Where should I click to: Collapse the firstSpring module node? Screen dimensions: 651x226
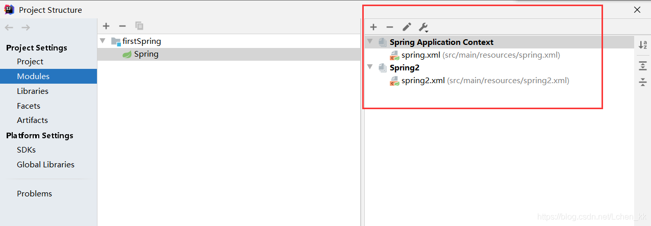103,41
